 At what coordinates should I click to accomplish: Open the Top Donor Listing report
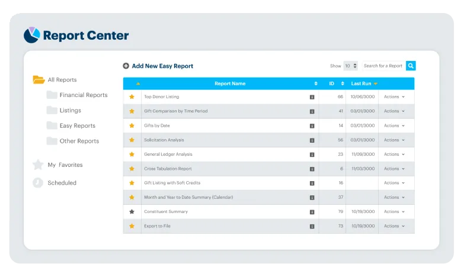coord(162,96)
